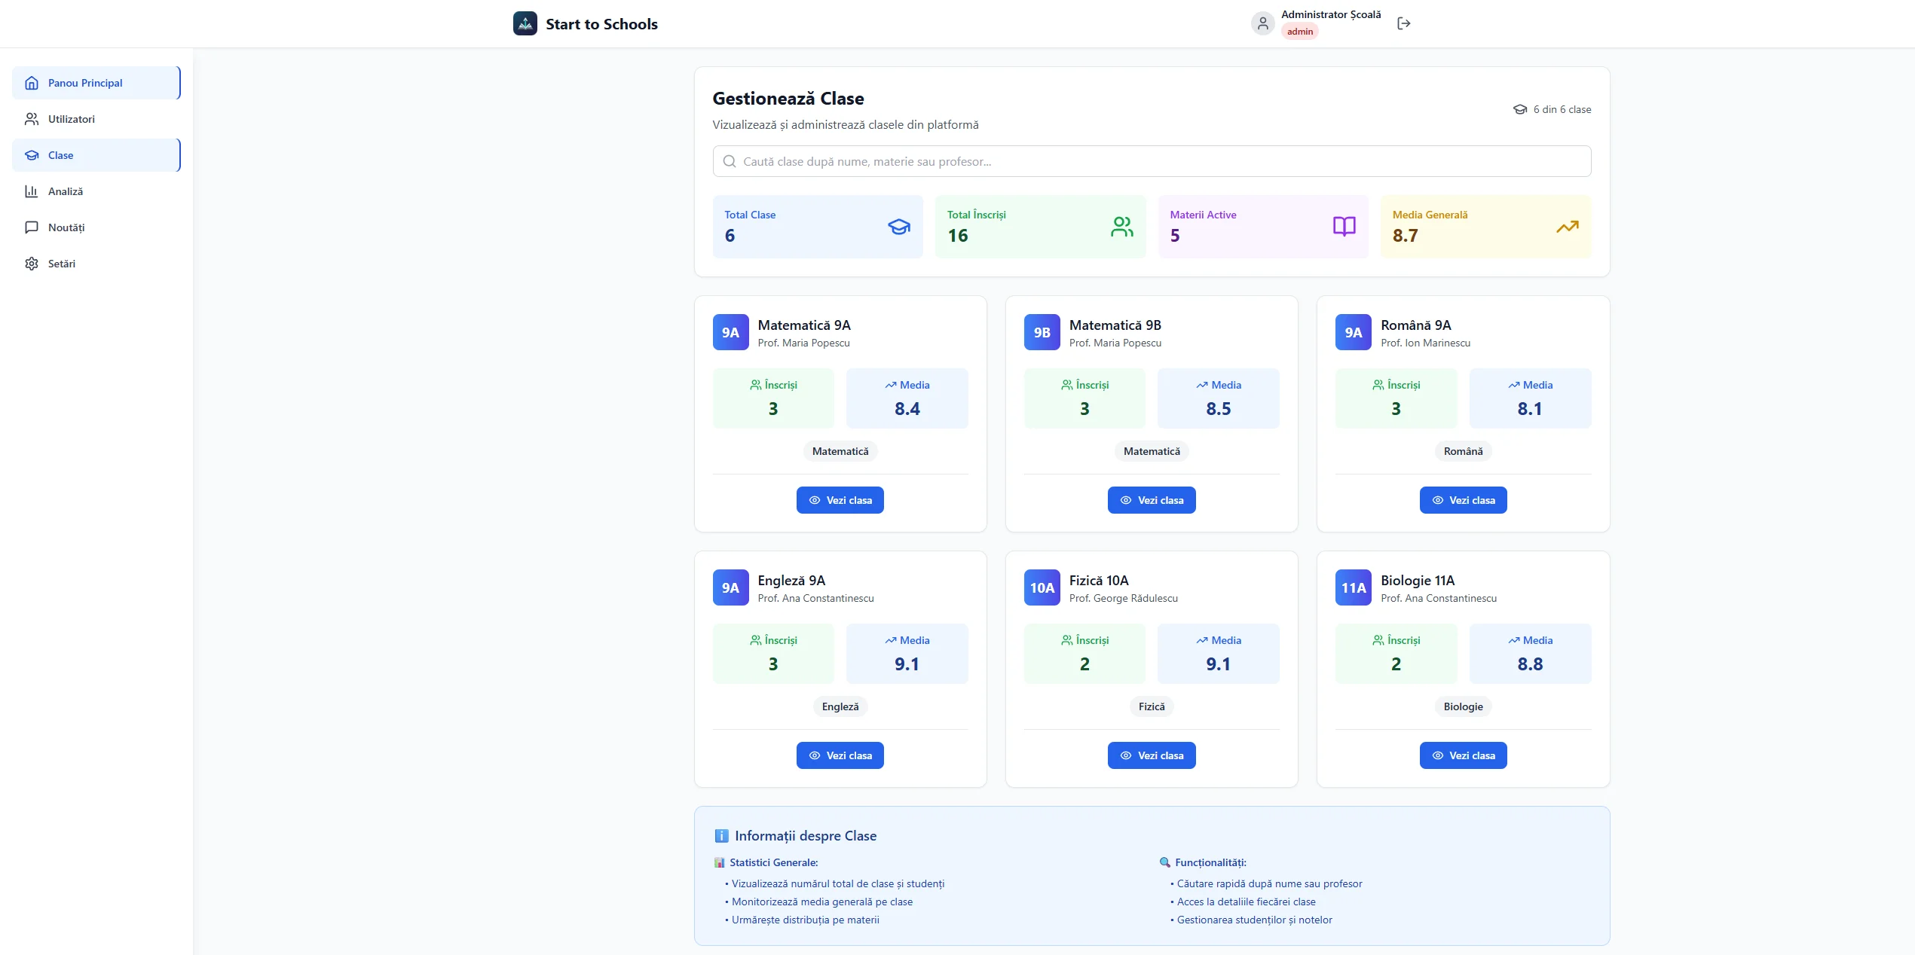Click the people icon in Total Înscriși card
This screenshot has height=955, width=1915.
(1121, 227)
